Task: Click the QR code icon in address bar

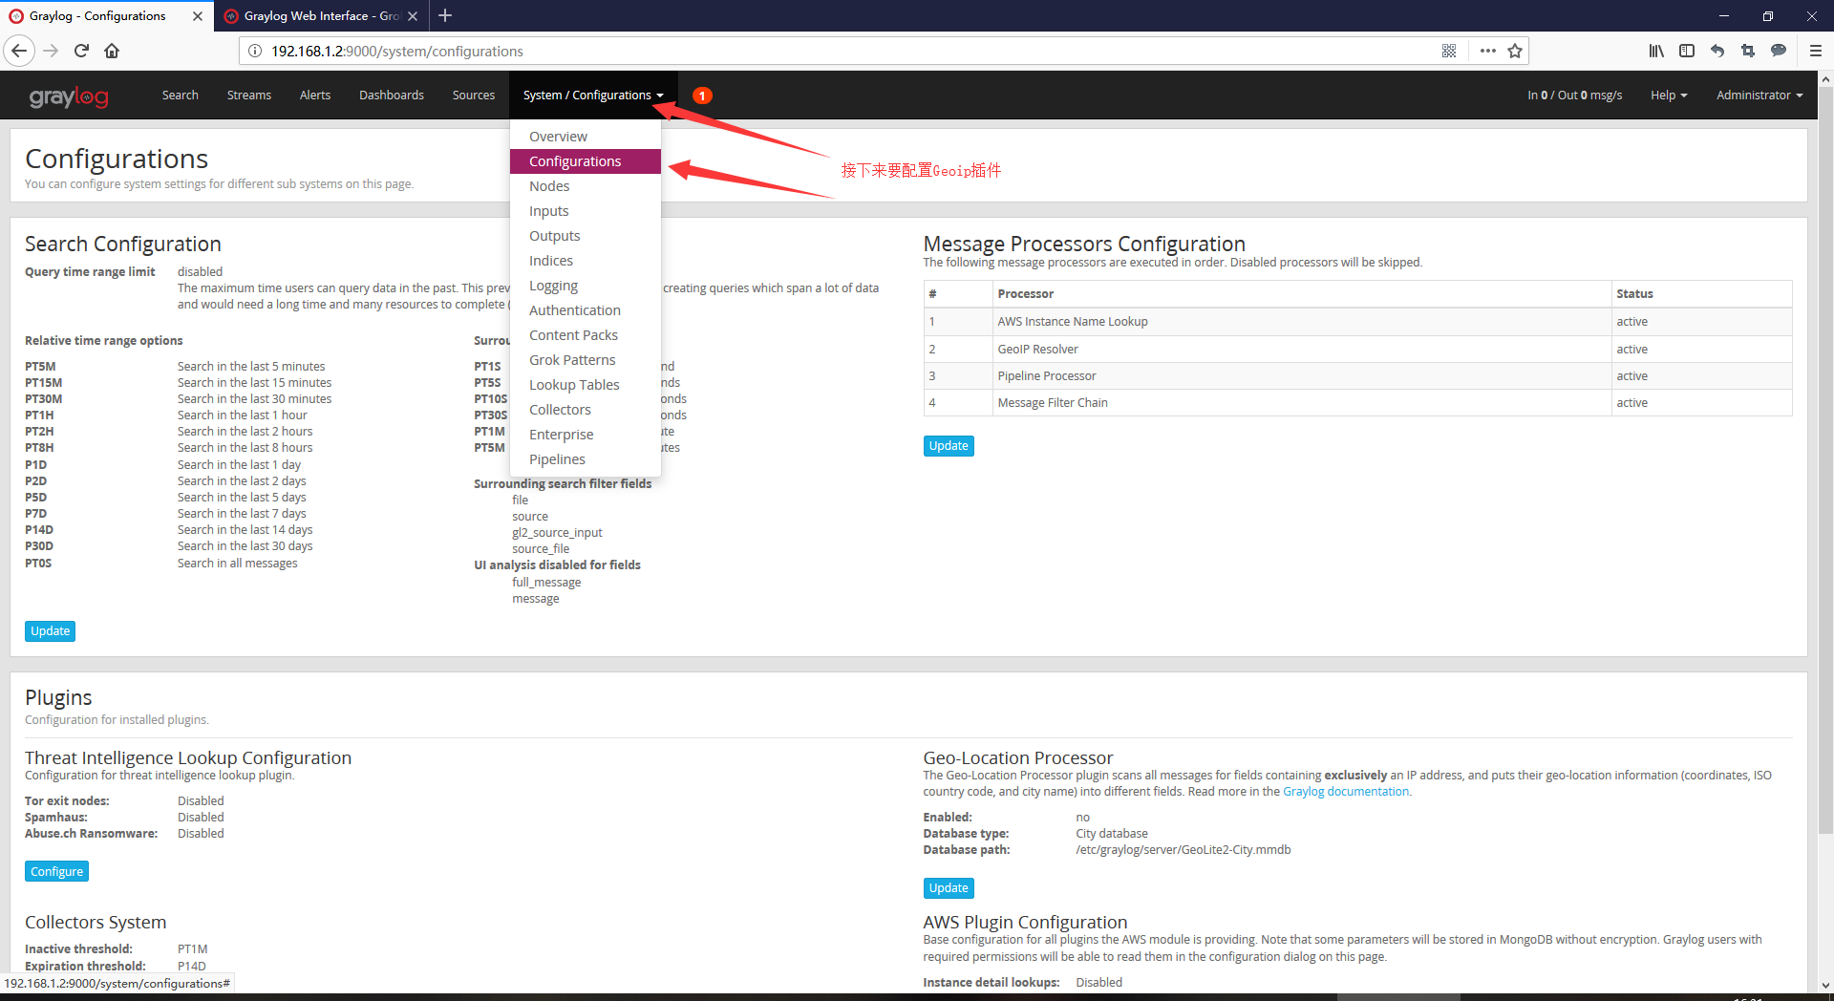Action: 1448,51
